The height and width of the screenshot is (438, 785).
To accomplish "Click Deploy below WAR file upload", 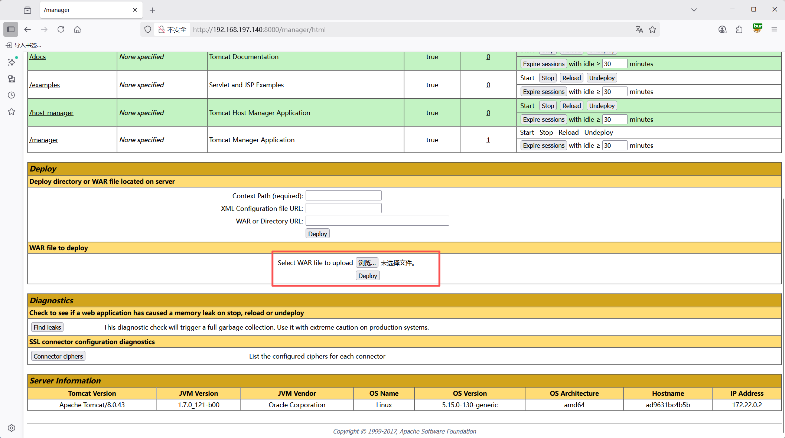I will click(368, 276).
